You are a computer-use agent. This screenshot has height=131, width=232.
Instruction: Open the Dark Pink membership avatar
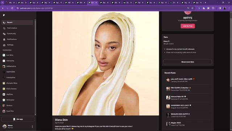[x=4, y=111]
